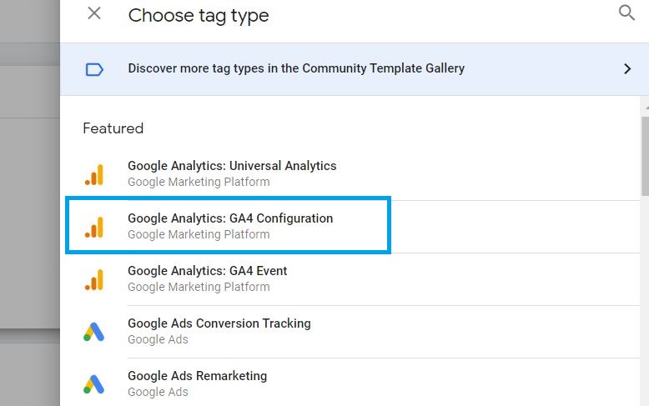
Task: Choose Google Ads Conversion Tracking tag
Action: pyautogui.click(x=350, y=332)
